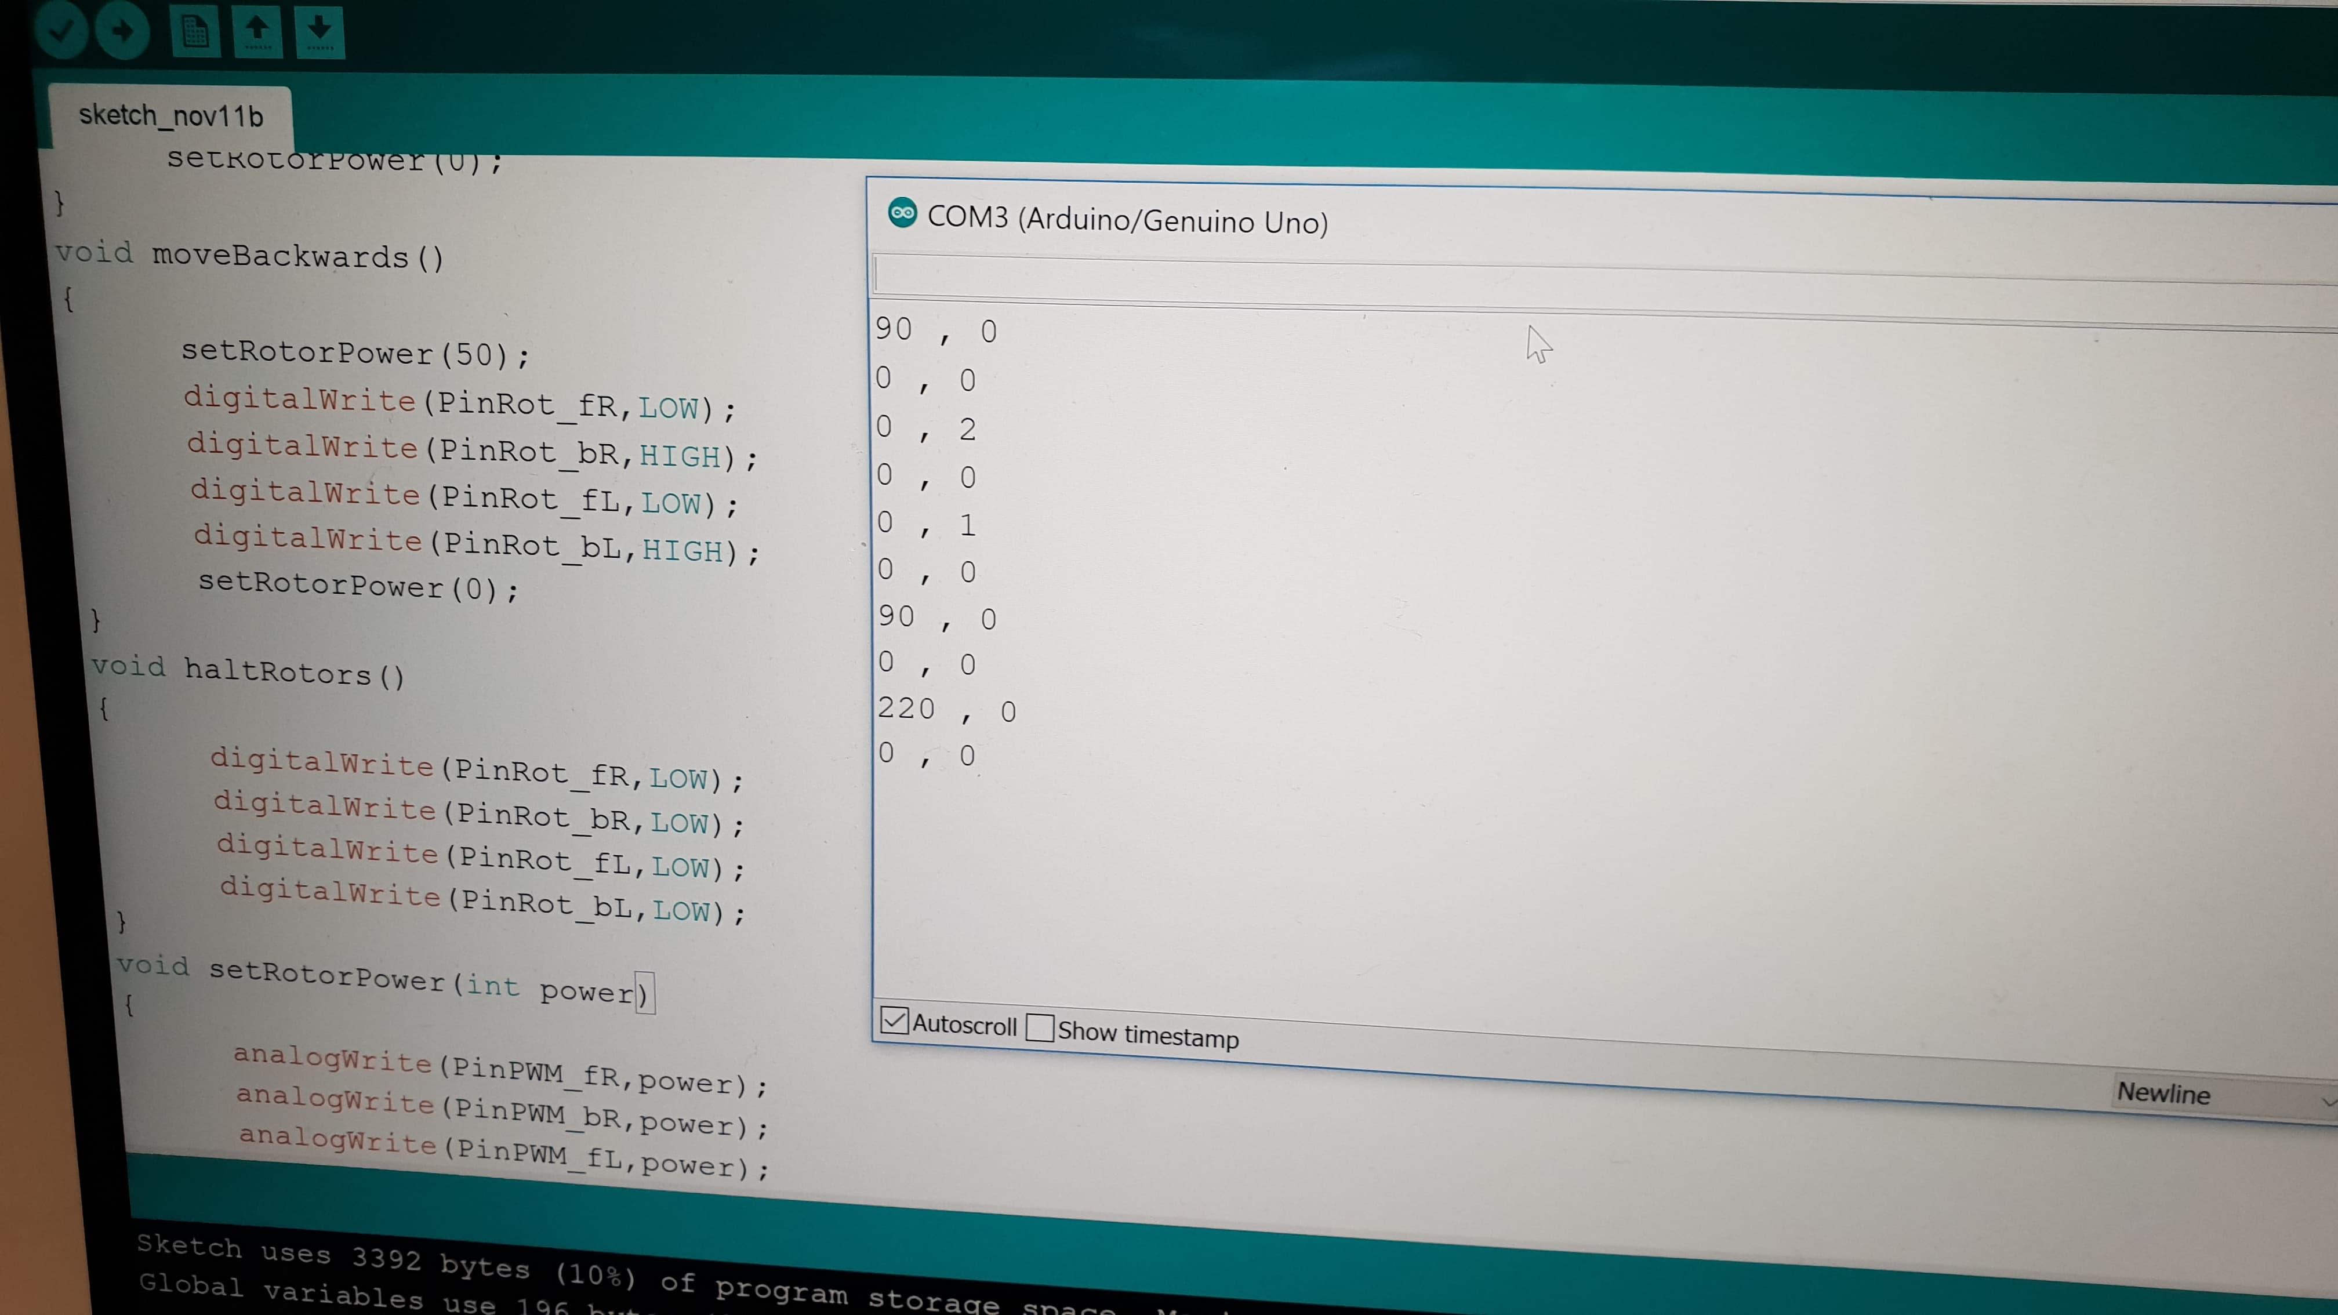Click the '0 , 2' serial output line
The image size is (2338, 1315).
click(925, 428)
